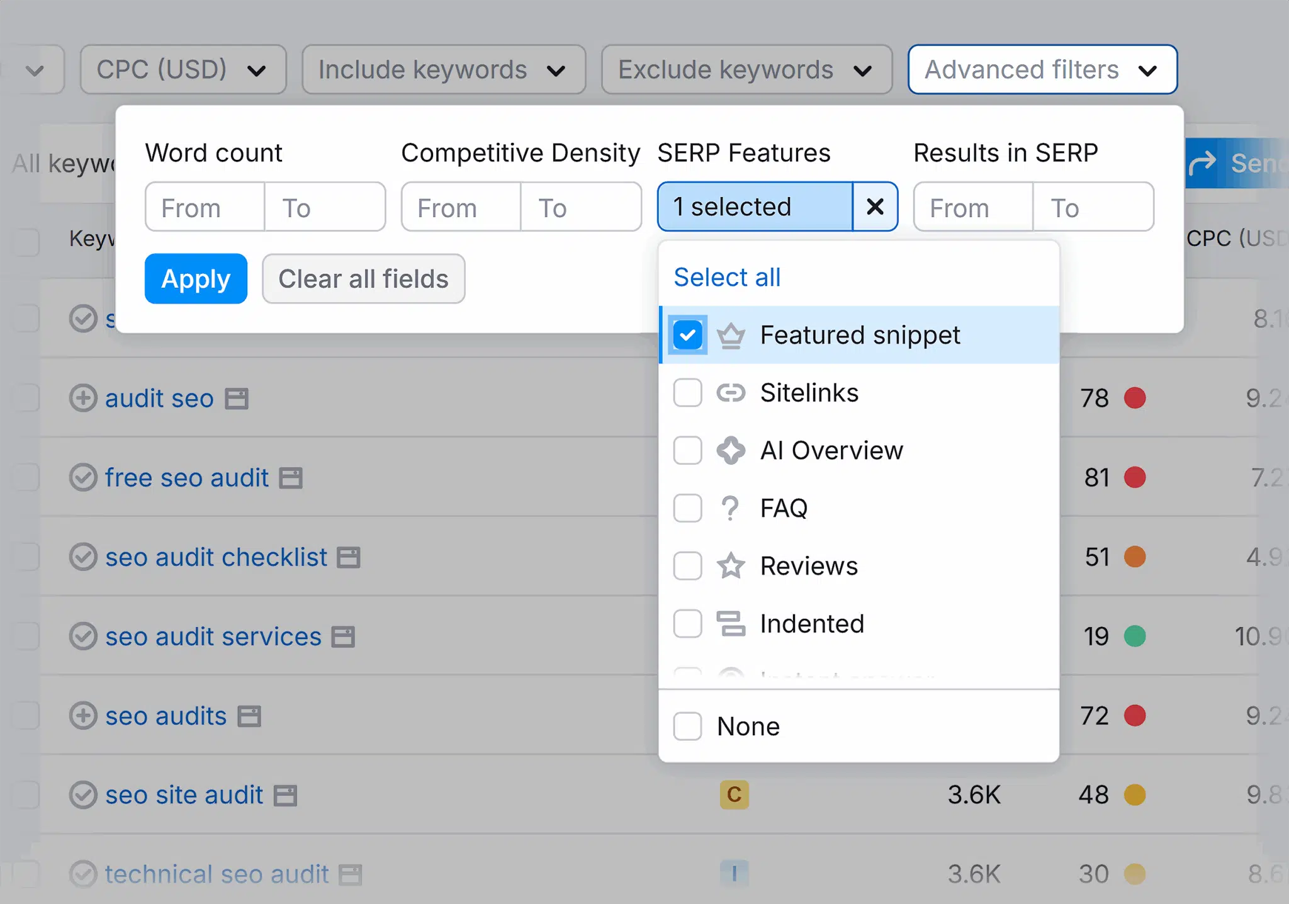This screenshot has width=1289, height=904.
Task: Click plus icon beside seo audits keyword
Action: click(x=83, y=716)
